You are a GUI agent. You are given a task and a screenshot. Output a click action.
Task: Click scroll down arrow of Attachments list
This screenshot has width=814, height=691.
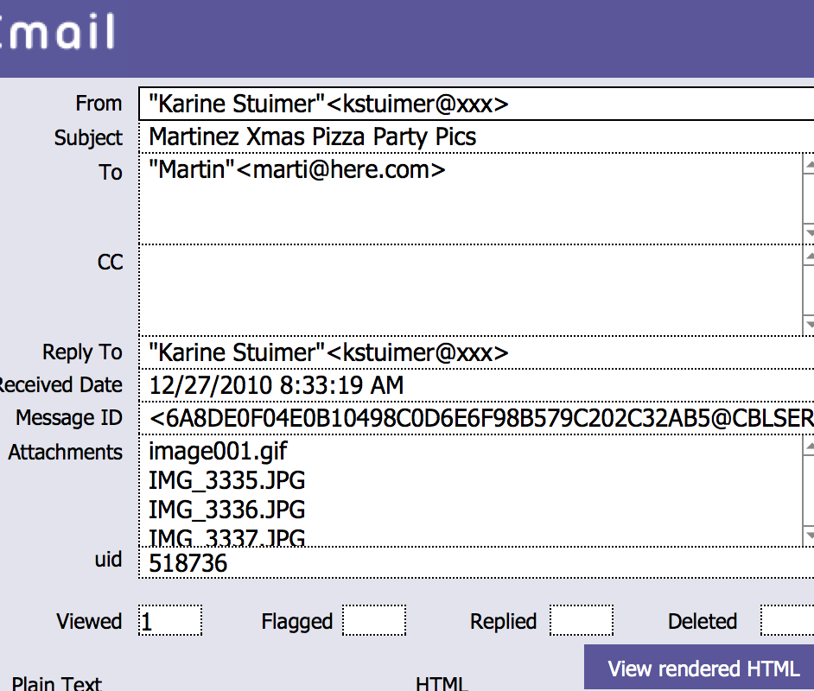[x=809, y=536]
